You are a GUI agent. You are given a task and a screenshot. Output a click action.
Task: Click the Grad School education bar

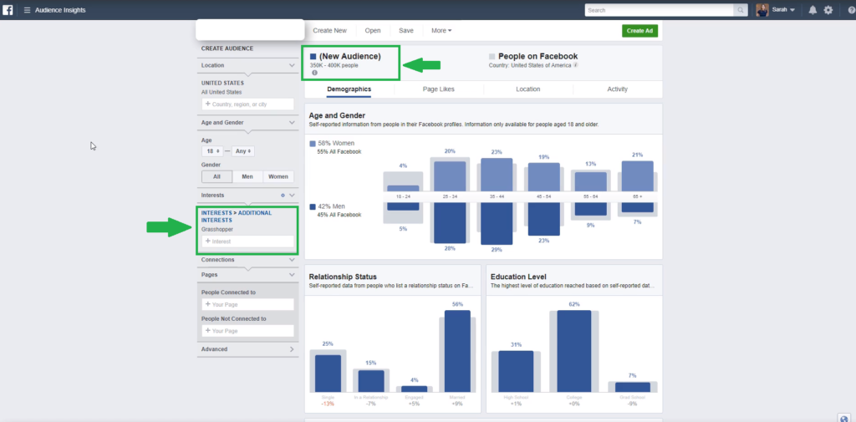point(633,387)
